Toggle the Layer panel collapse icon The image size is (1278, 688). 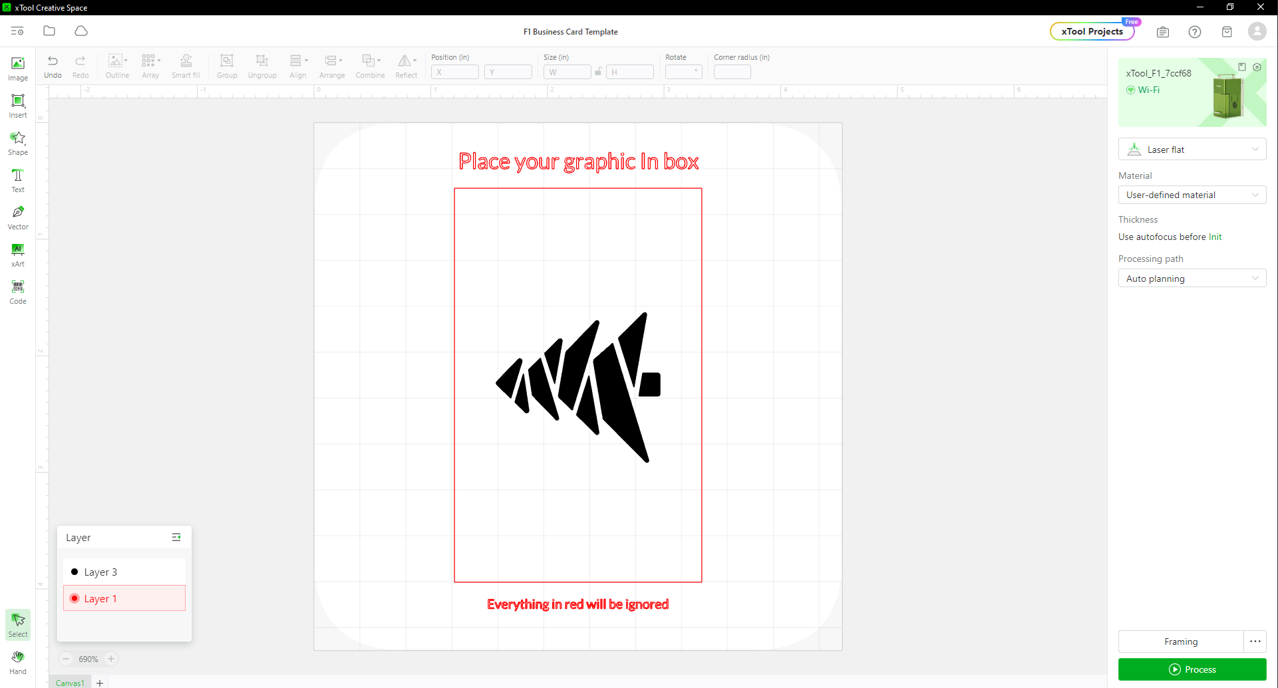176,537
